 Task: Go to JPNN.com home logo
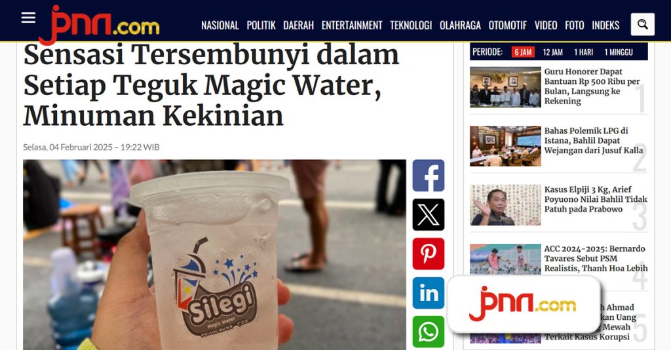tap(100, 25)
